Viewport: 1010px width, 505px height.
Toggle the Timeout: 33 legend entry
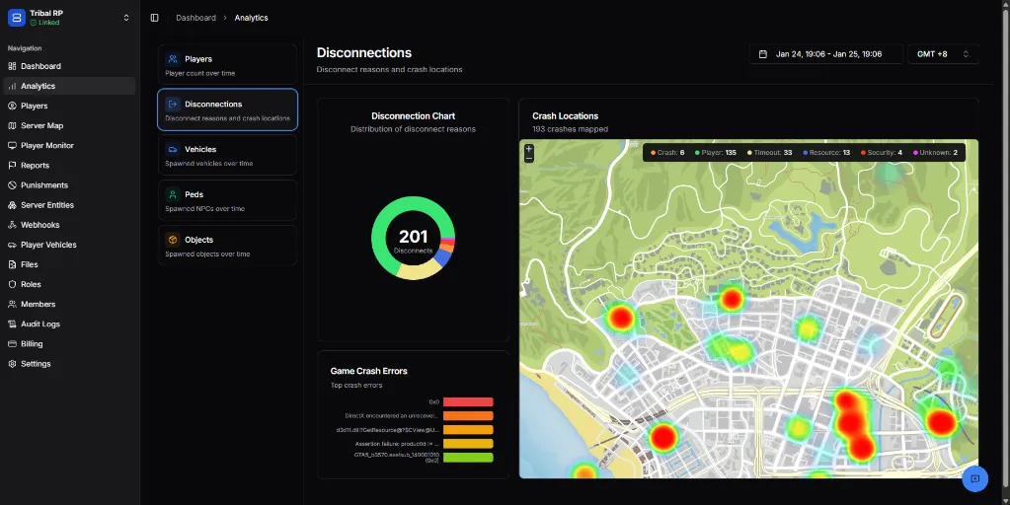click(770, 153)
